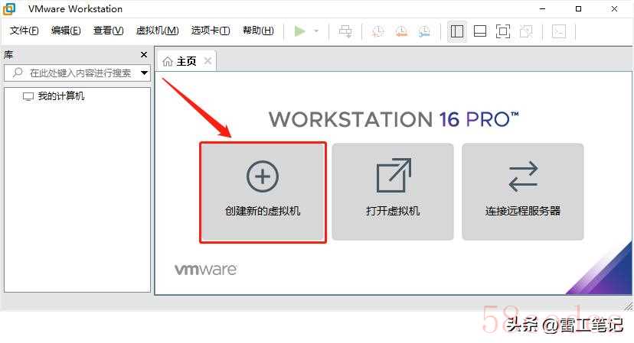Image resolution: width=634 pixels, height=343 pixels.
Task: Click the console view toolbar icon
Action: coord(559,31)
